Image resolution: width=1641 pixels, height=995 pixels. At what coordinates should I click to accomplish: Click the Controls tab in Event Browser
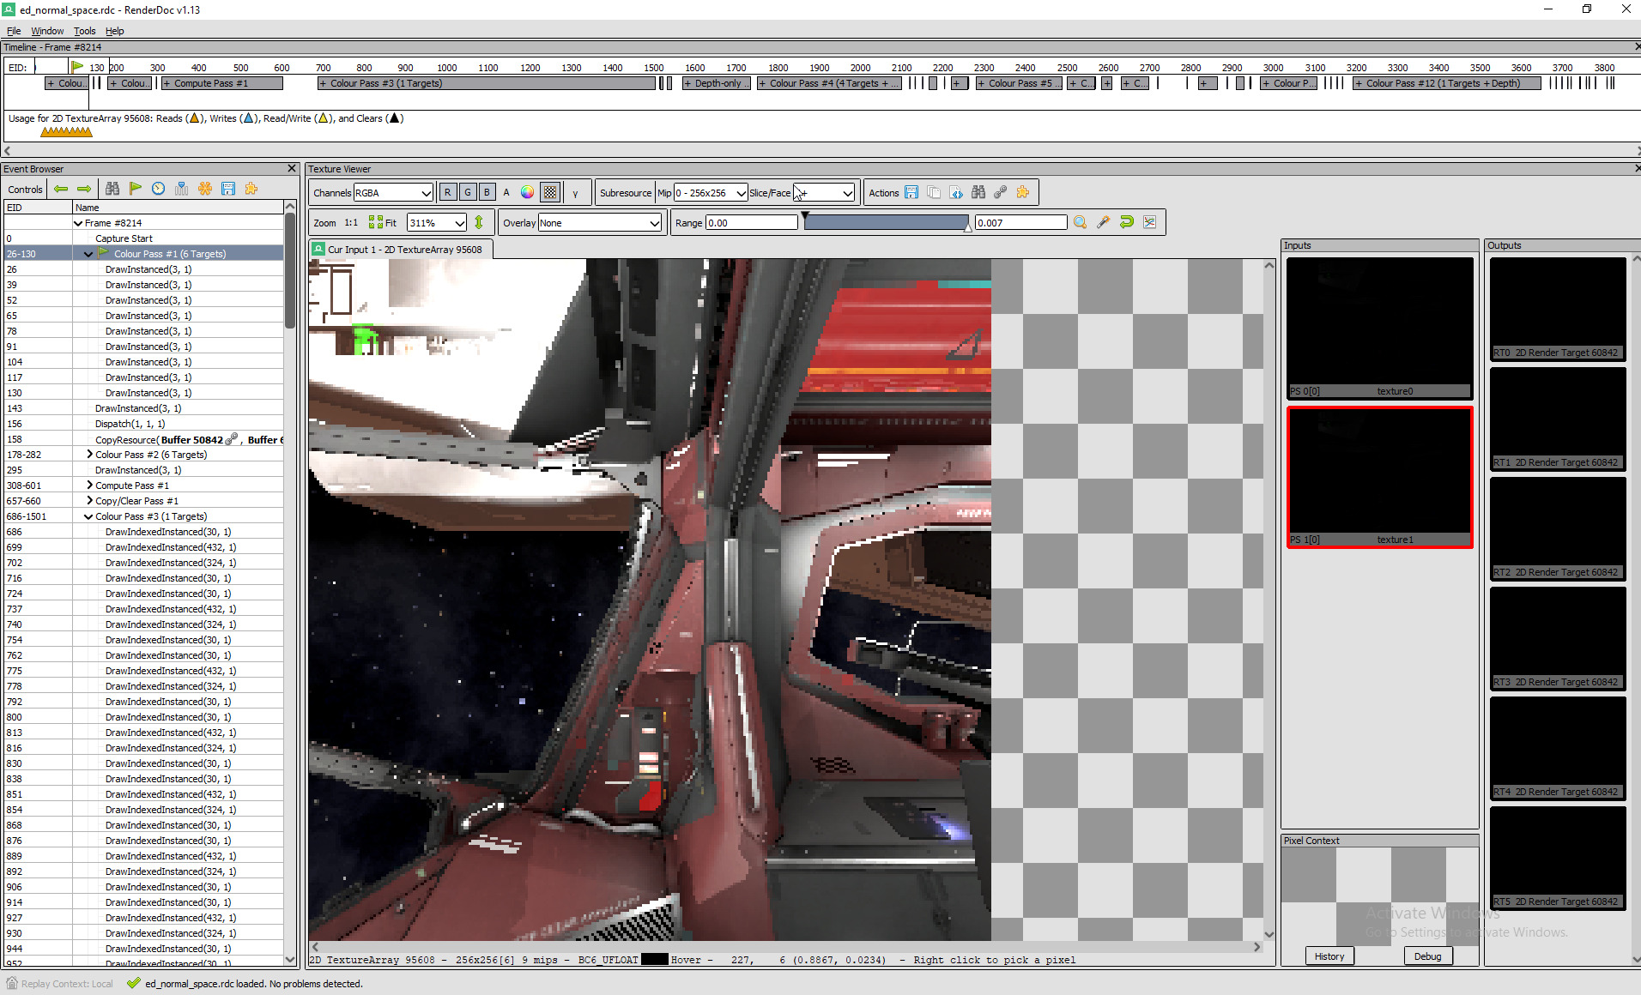[25, 190]
